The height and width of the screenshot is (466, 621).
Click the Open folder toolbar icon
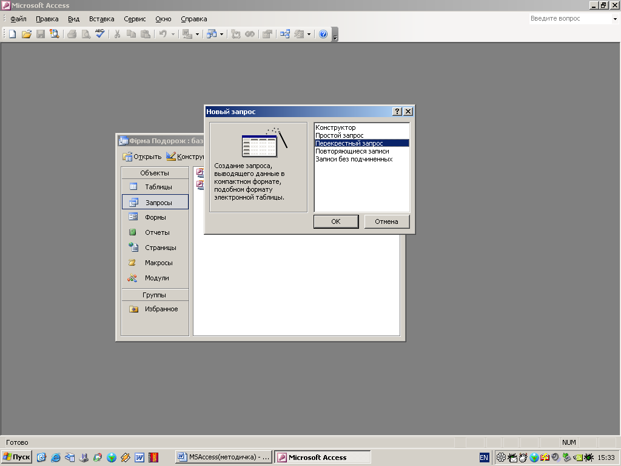pos(27,35)
